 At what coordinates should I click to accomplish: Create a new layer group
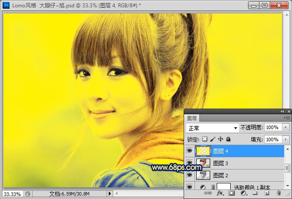click(255, 193)
